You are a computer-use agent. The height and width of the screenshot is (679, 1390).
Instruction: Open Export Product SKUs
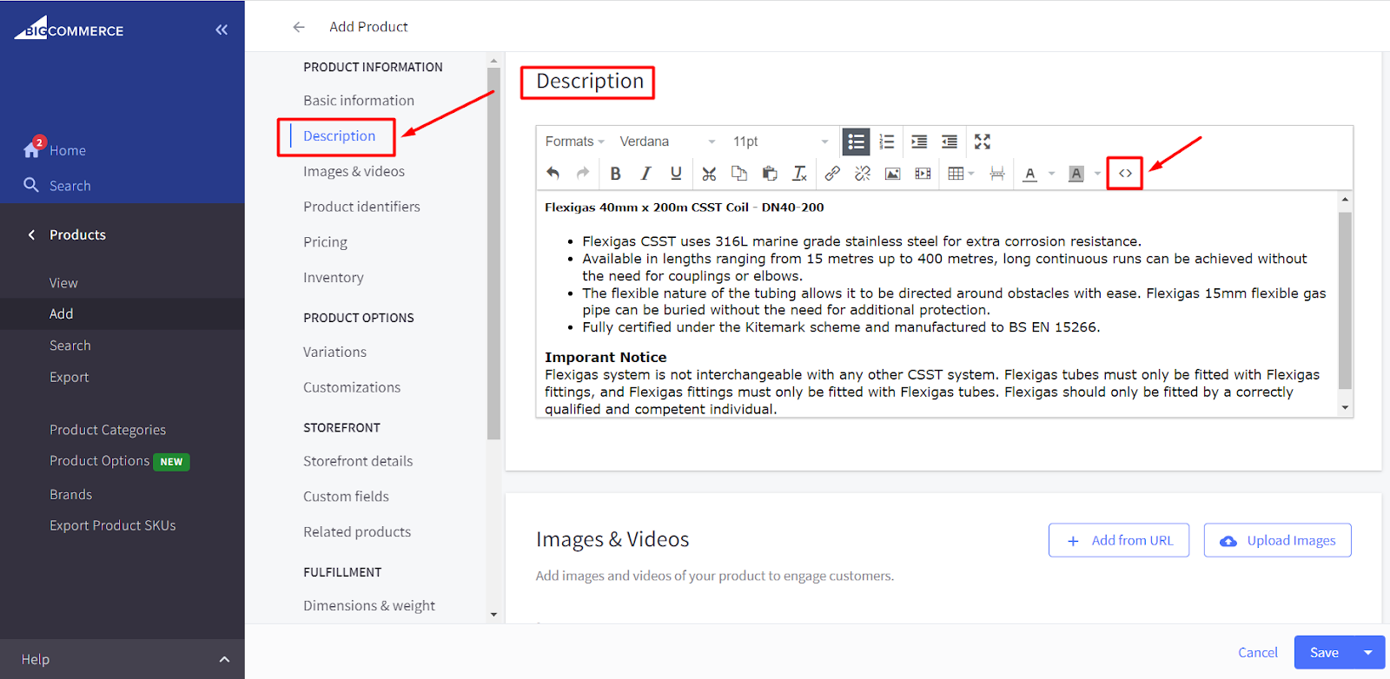112,526
